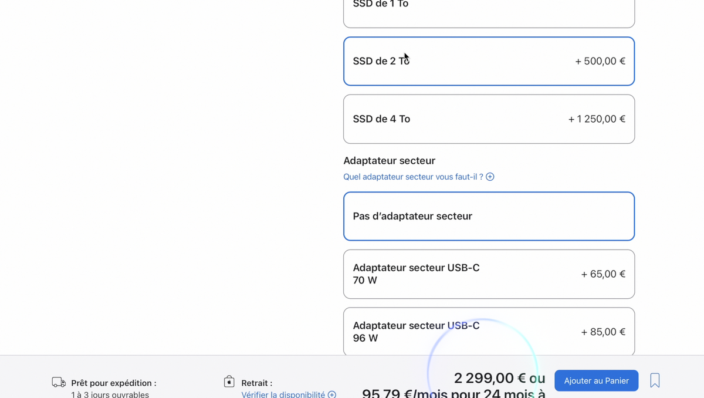
Task: Choose the 70 W USB-C power adapter
Action: coord(489,274)
